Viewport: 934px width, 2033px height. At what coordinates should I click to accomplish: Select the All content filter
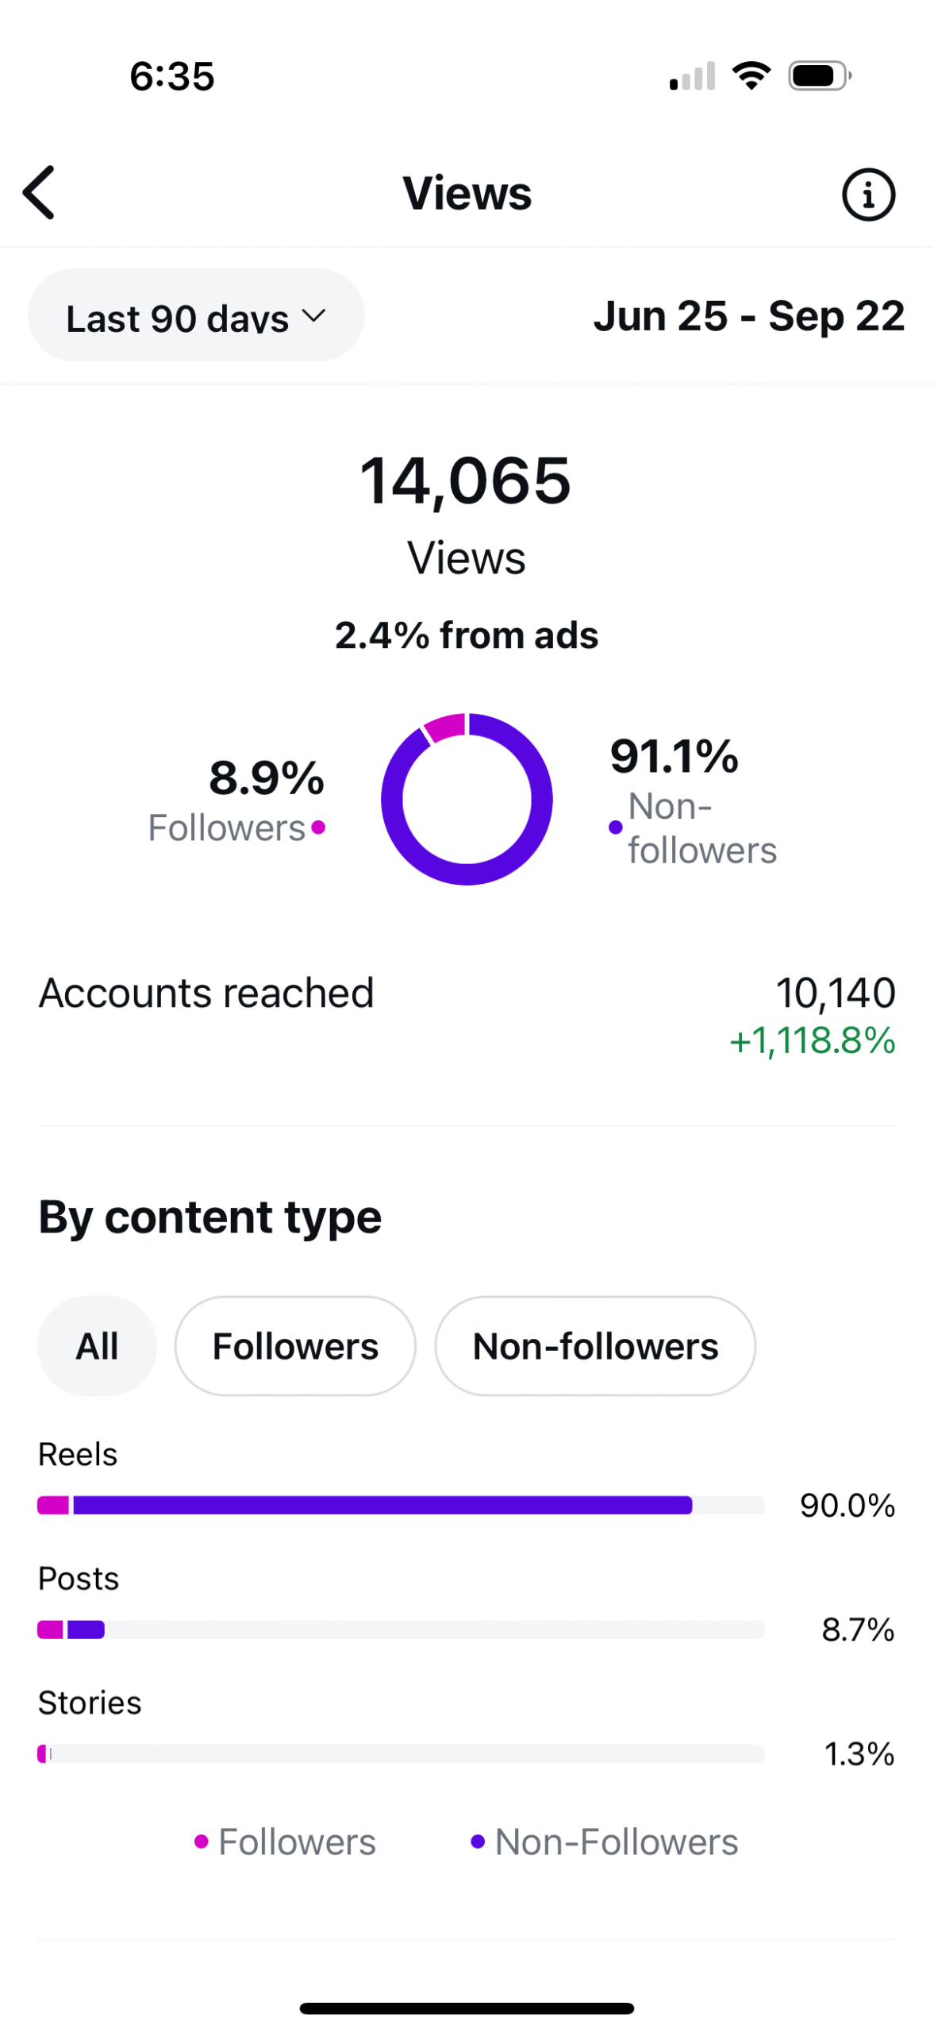[x=97, y=1345]
